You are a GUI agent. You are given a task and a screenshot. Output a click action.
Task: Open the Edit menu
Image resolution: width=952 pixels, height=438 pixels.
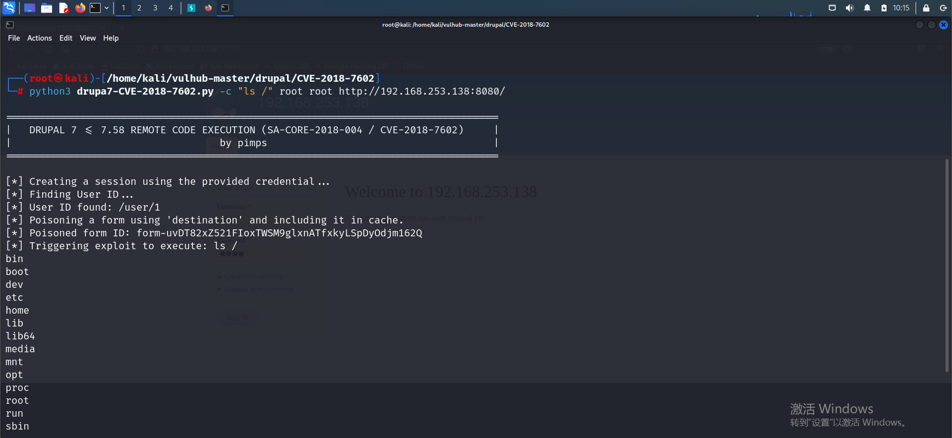pyautogui.click(x=66, y=38)
